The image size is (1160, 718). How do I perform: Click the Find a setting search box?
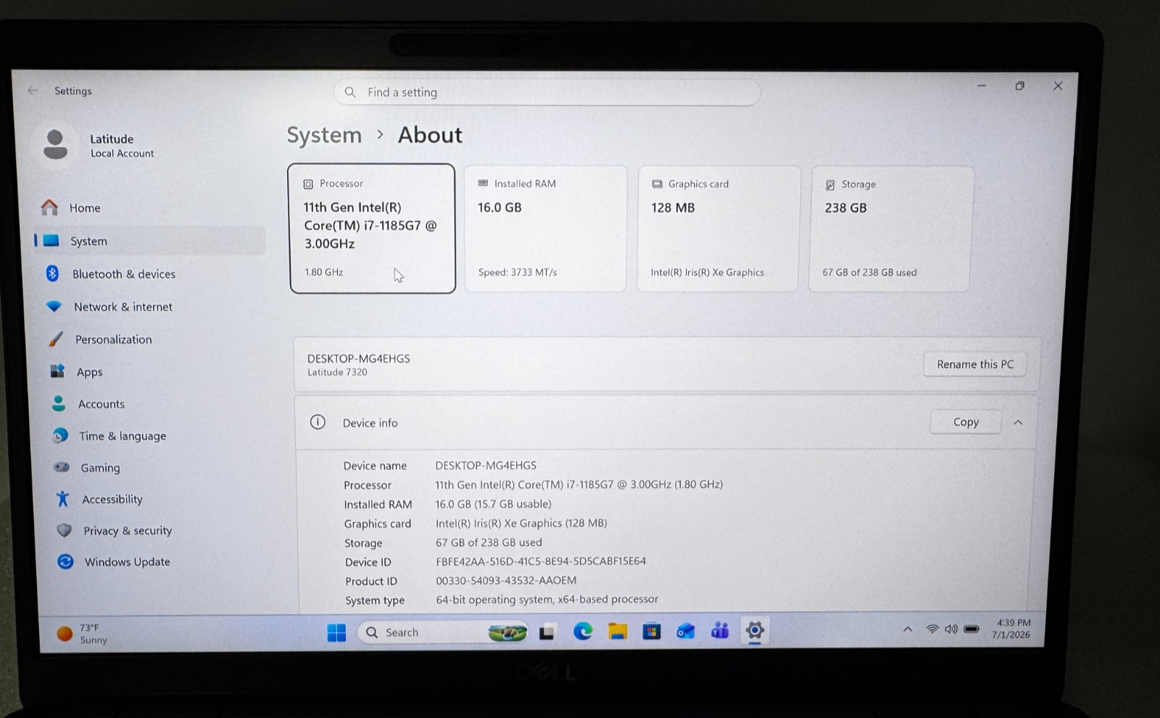click(x=547, y=92)
